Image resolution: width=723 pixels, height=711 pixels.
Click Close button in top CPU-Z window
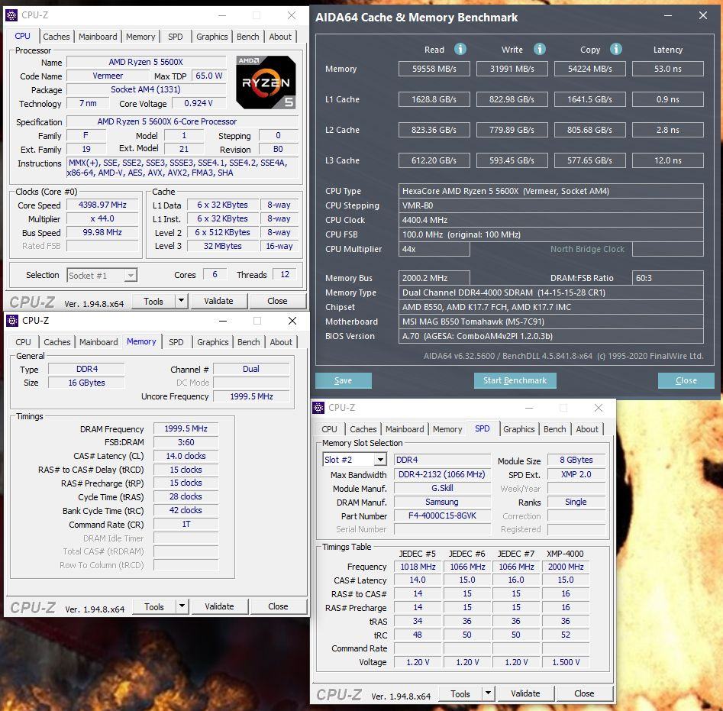[277, 301]
